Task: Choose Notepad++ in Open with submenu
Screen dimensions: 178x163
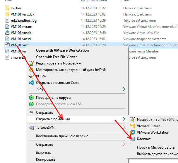Action: point(157,120)
